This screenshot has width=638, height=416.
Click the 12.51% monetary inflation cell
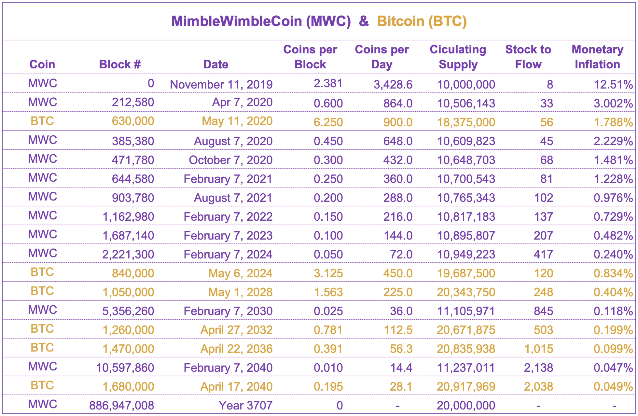tap(613, 84)
